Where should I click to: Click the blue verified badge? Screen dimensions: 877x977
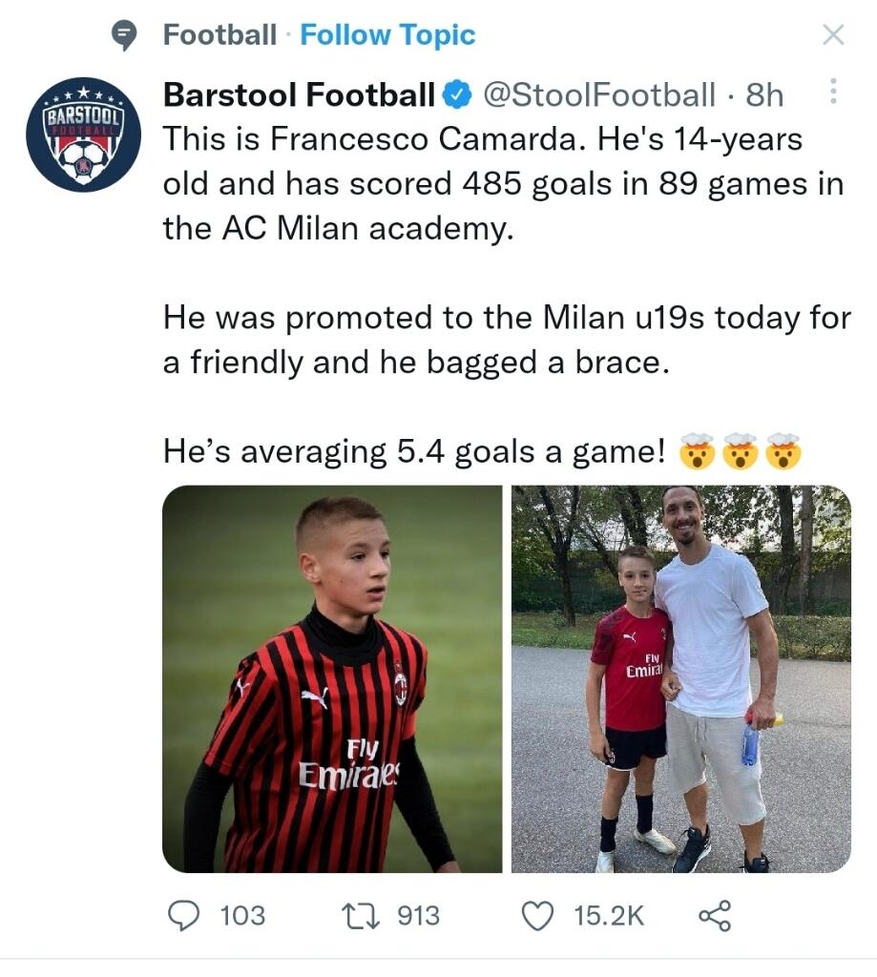tap(458, 94)
